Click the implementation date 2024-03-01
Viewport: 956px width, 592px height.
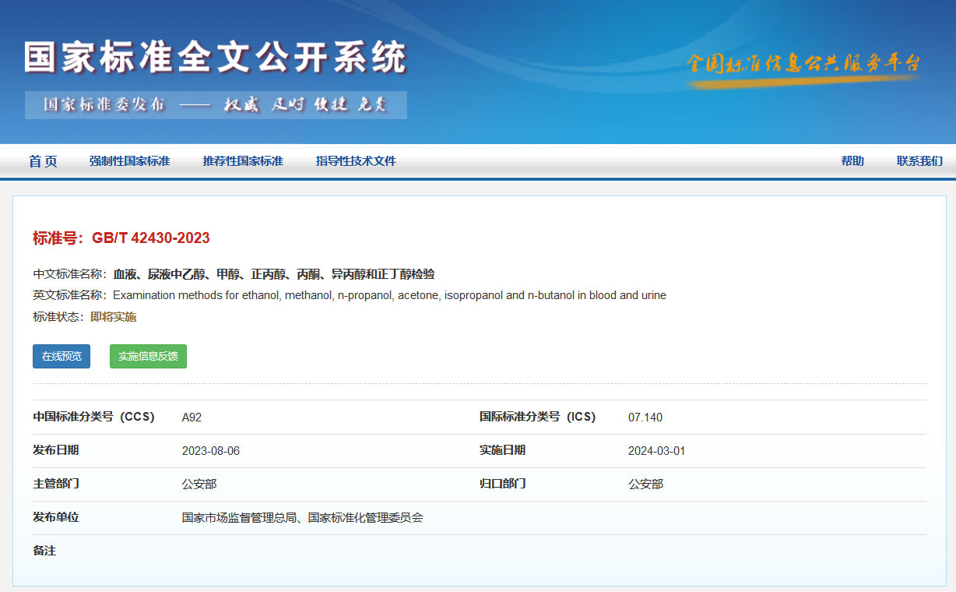point(657,451)
